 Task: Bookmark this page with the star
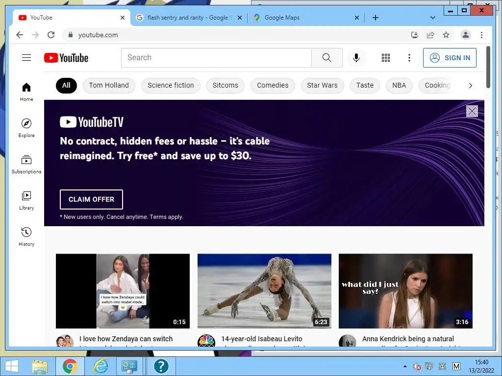[x=446, y=35]
